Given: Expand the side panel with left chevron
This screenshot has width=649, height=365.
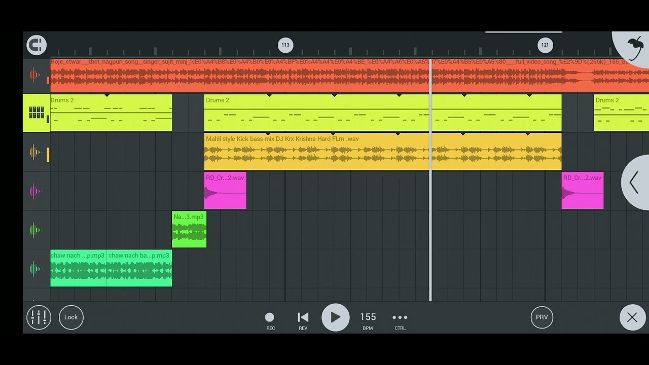Looking at the screenshot, I should click(635, 182).
